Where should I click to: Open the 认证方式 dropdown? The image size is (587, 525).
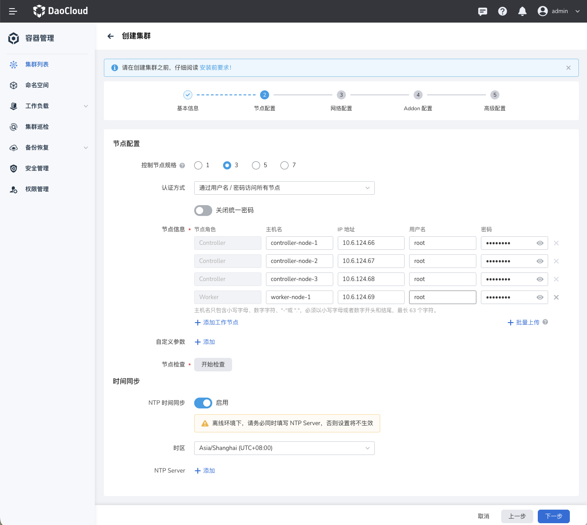284,188
